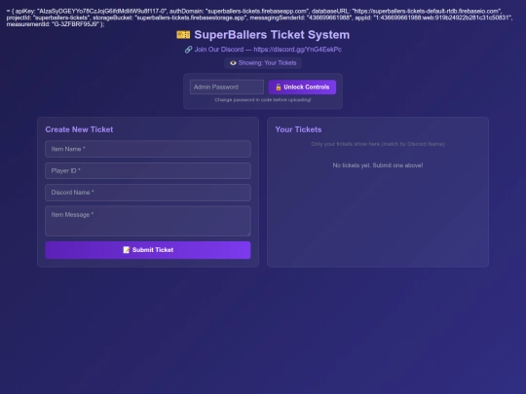The image size is (526, 394).
Task: Click 'Change password in code before uploading!' note
Action: coord(263,100)
